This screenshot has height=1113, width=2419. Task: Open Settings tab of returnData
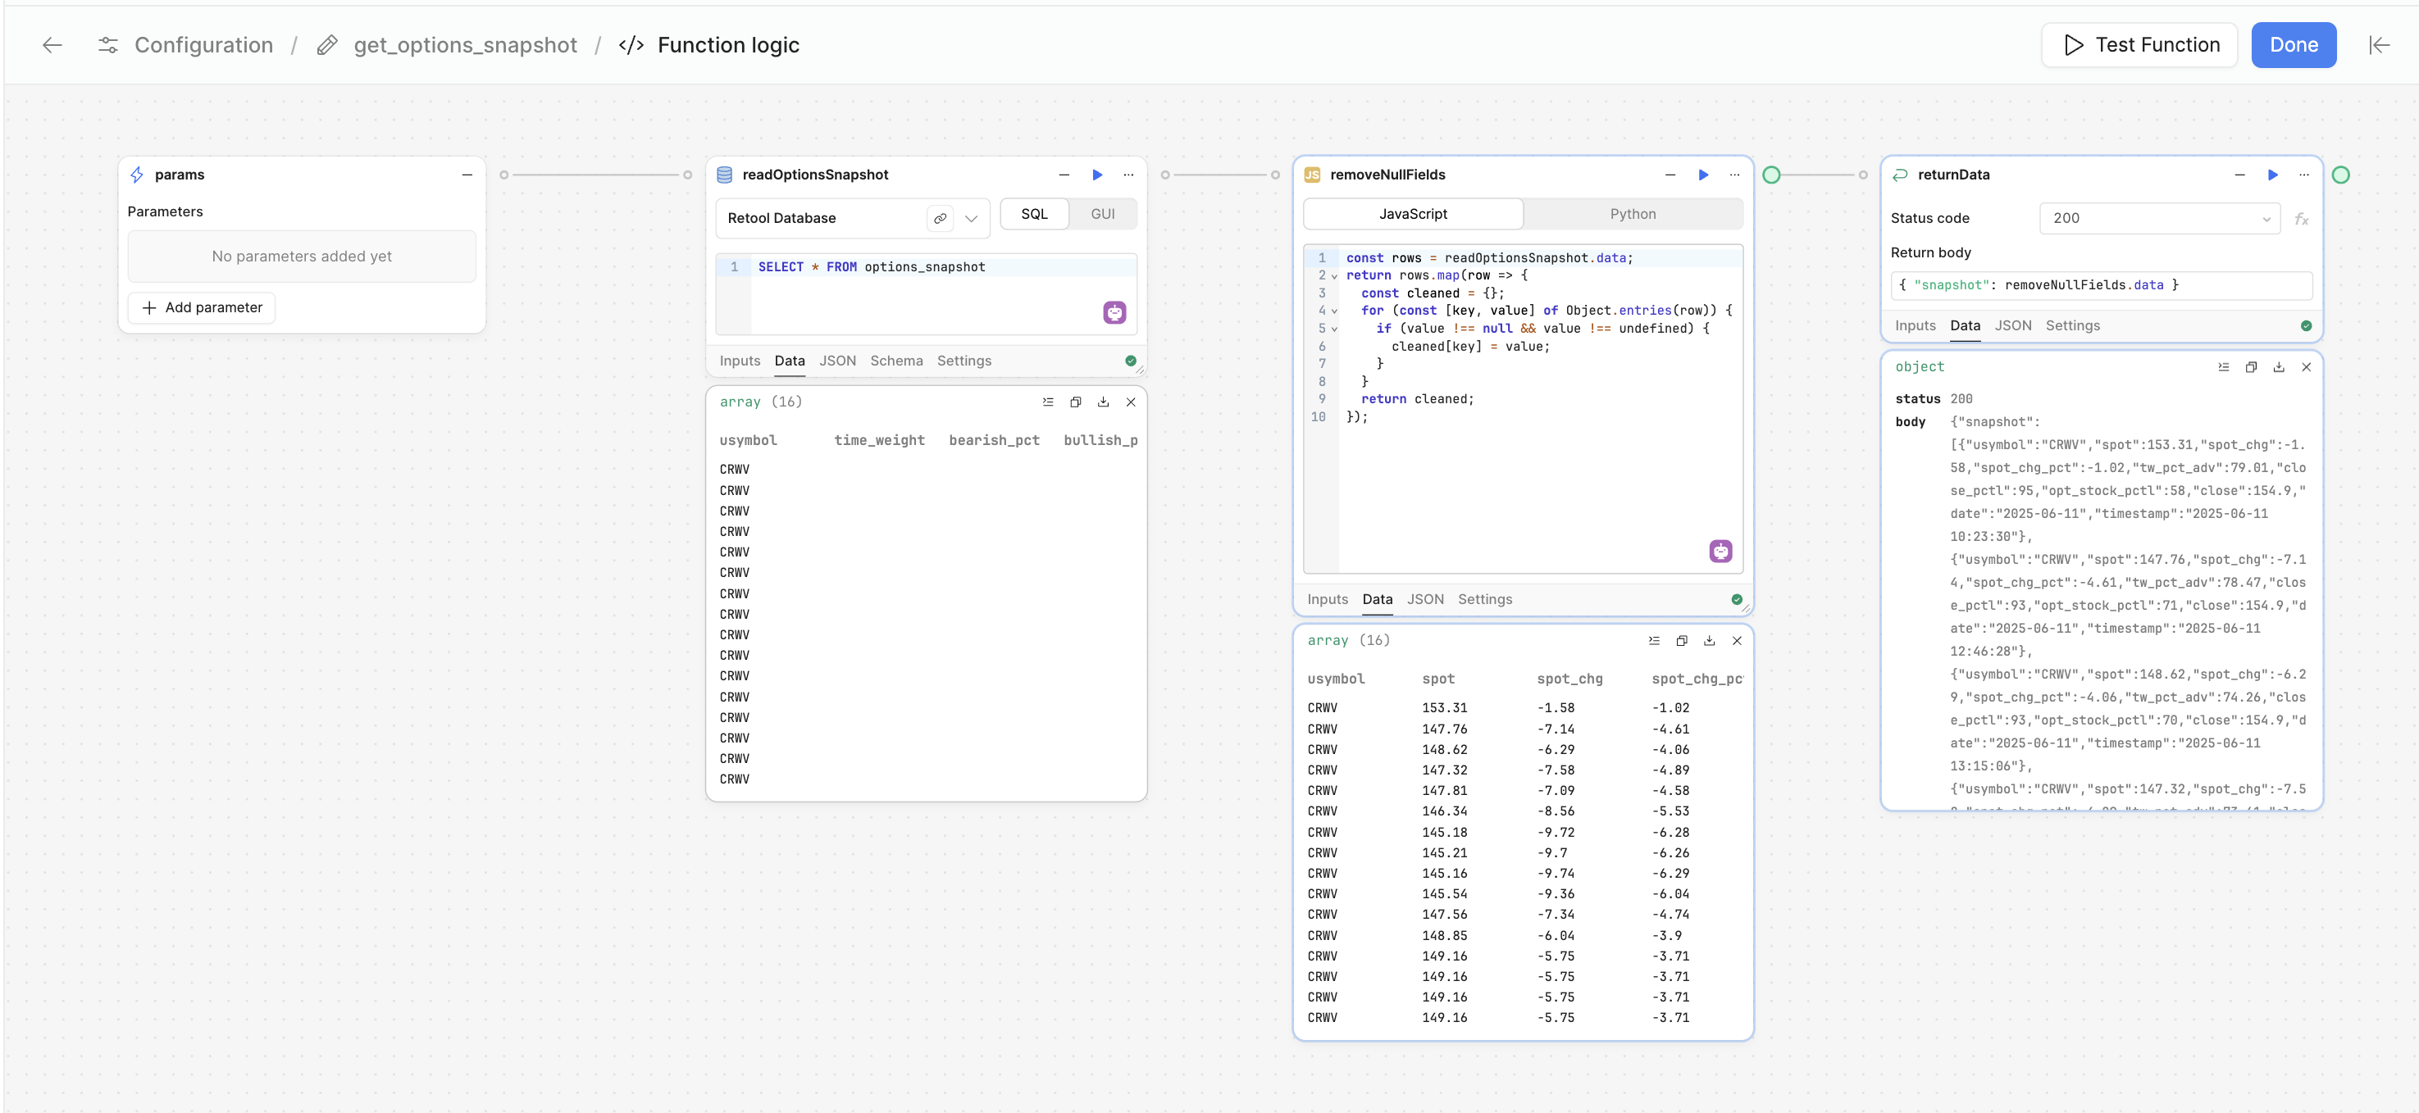(2072, 325)
